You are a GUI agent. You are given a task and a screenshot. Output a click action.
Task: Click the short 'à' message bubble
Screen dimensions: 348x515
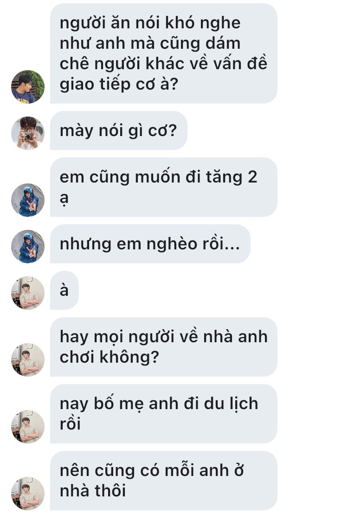click(x=64, y=290)
